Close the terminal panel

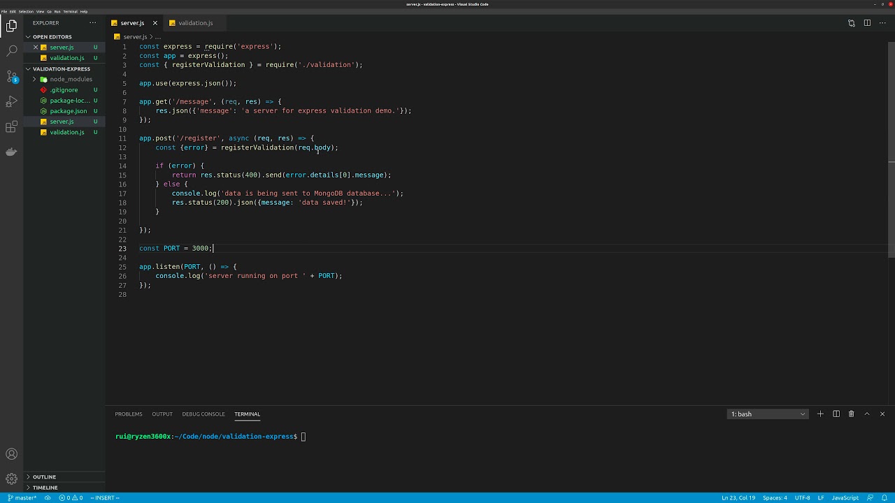coord(882,414)
